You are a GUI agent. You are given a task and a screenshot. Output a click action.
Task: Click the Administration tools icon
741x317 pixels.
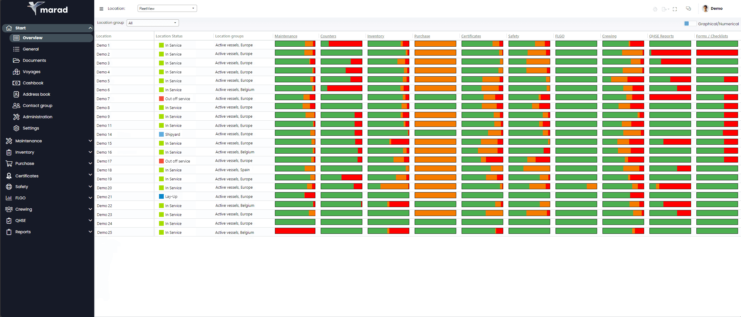point(16,117)
